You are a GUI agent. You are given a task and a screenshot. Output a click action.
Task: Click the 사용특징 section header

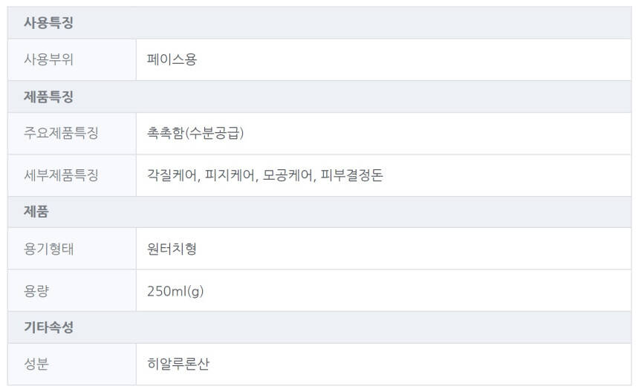[48, 23]
